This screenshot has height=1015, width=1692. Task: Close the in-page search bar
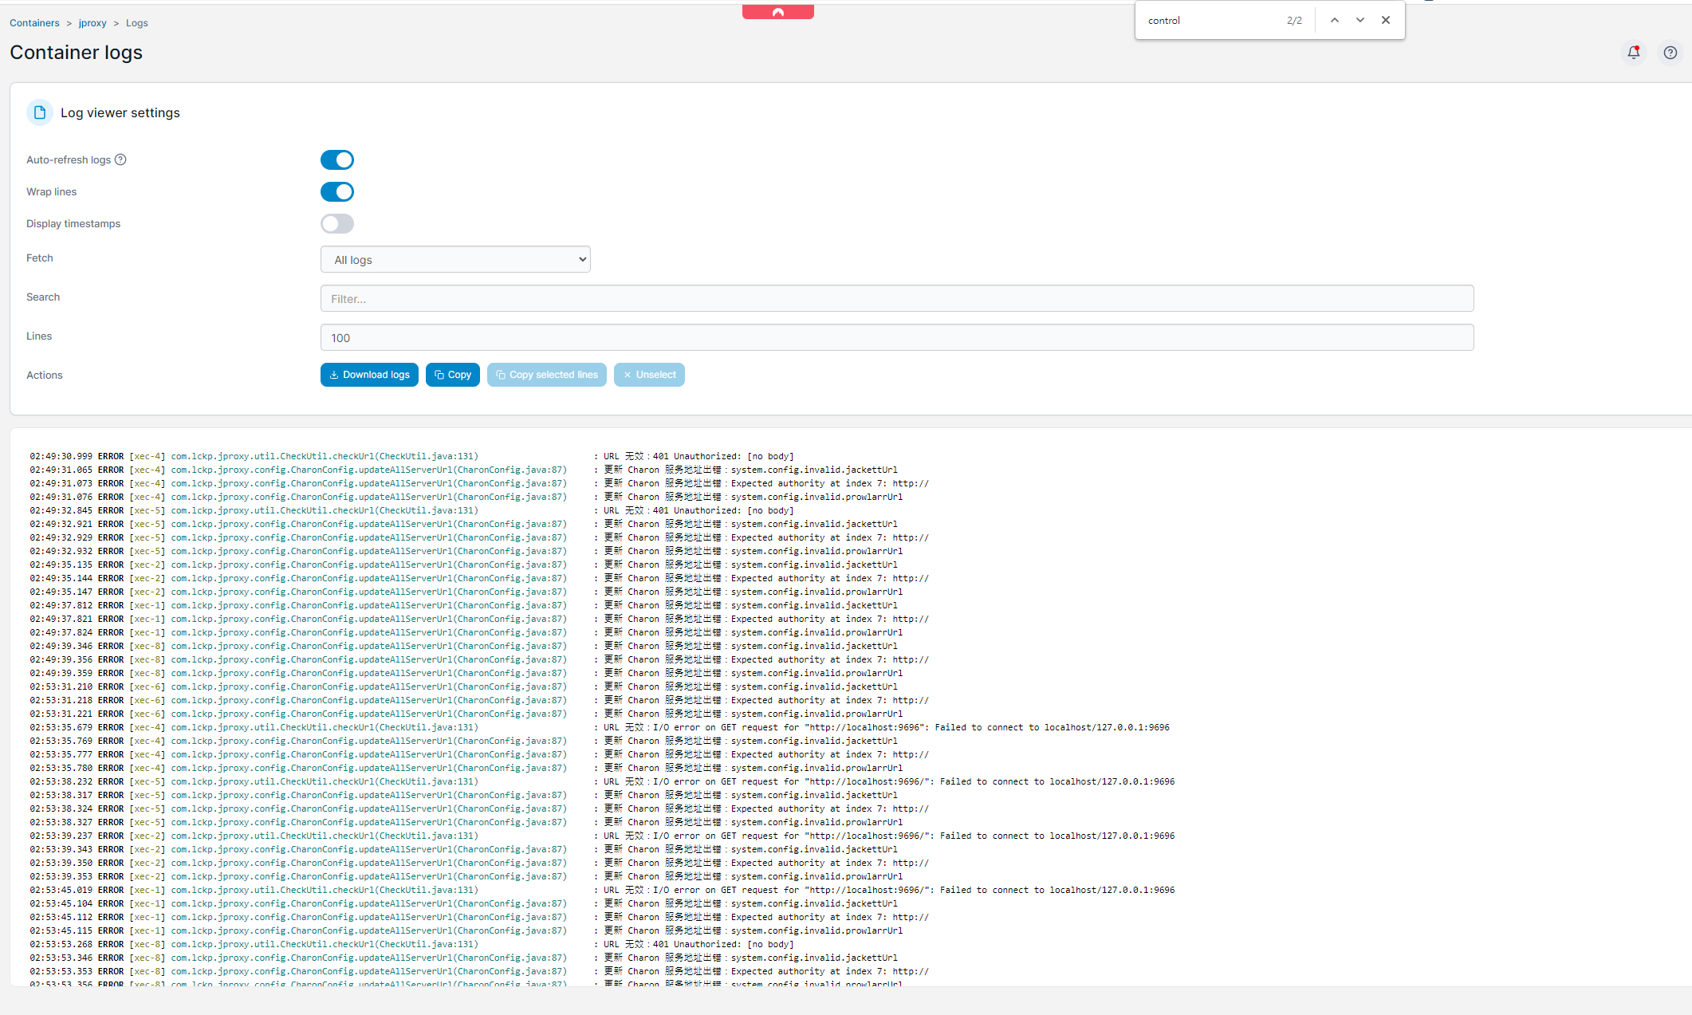(x=1386, y=19)
